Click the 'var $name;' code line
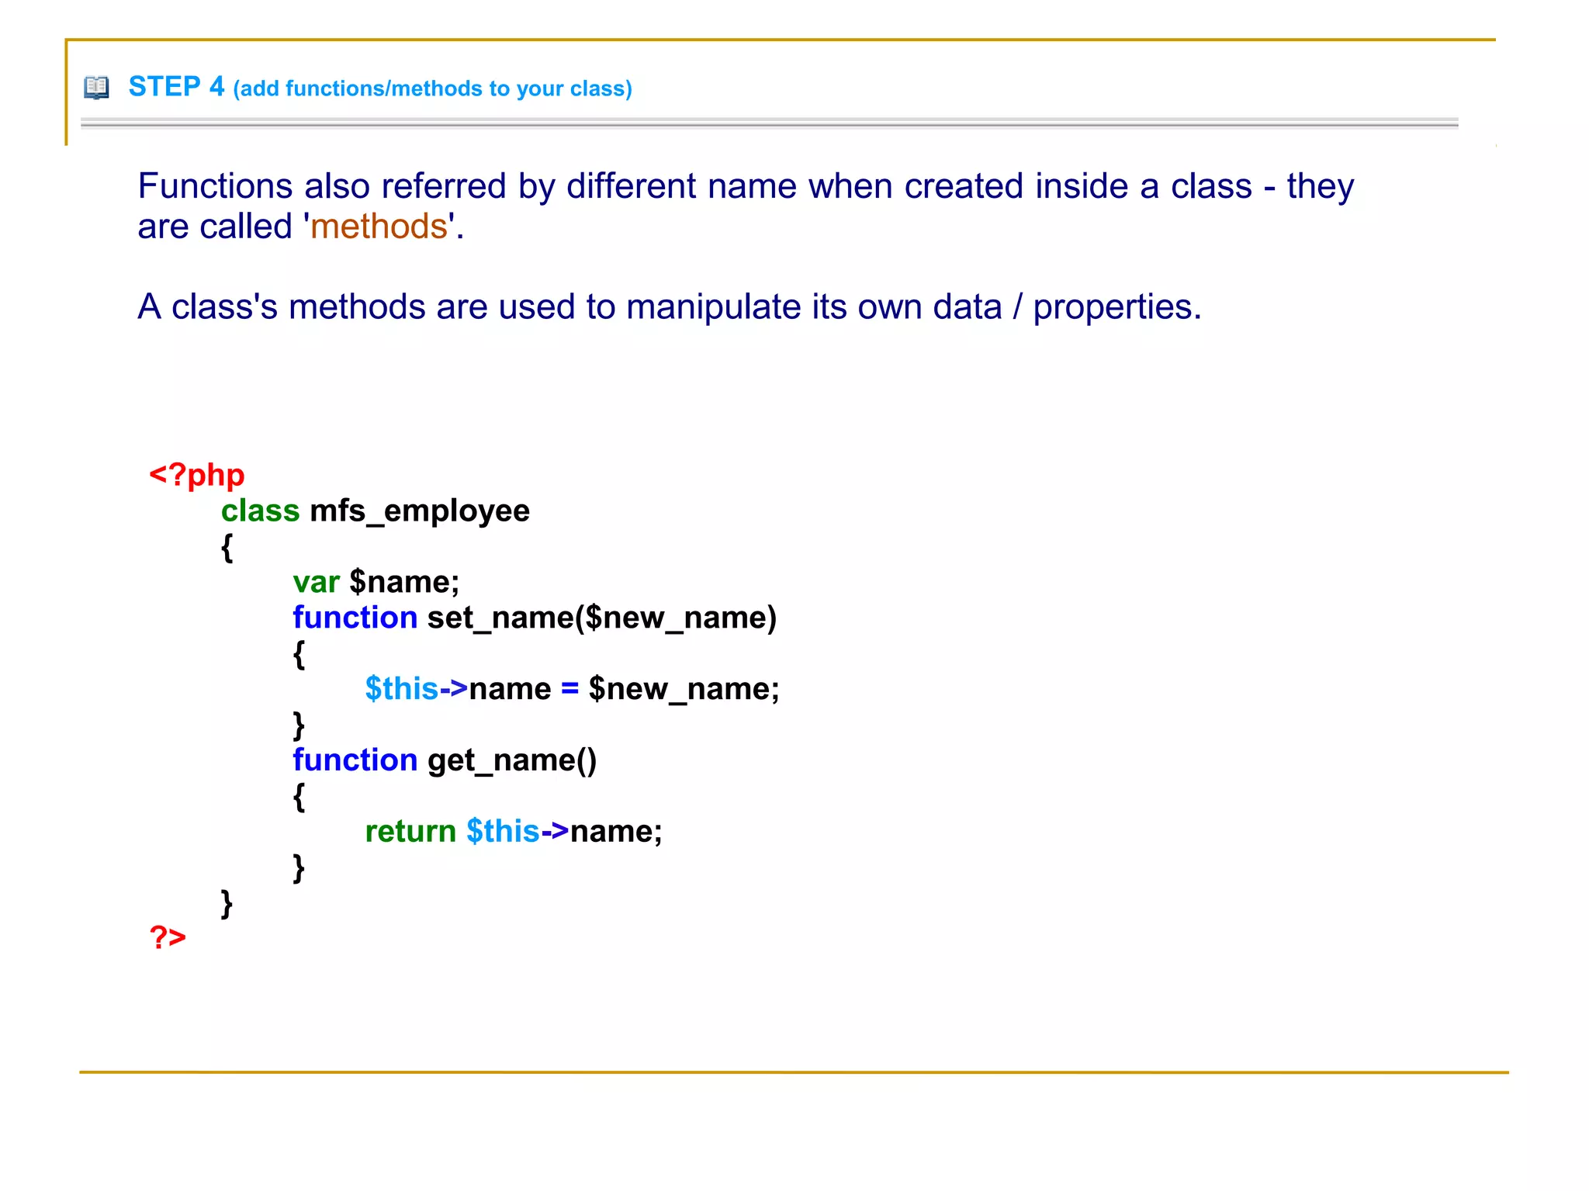 pos(376,582)
